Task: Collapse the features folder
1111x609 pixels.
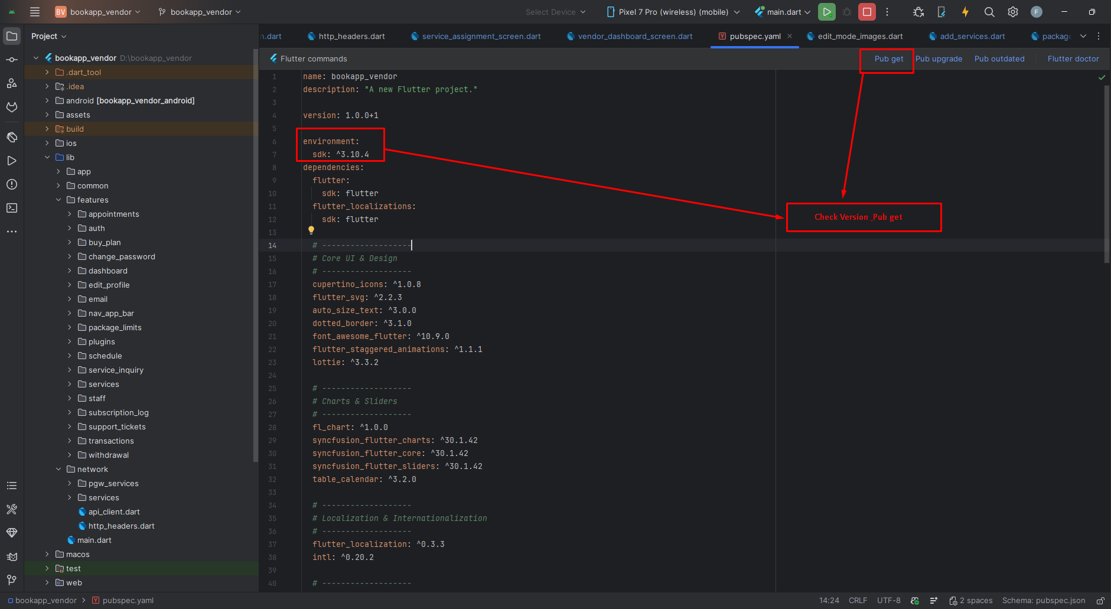Action: click(58, 200)
